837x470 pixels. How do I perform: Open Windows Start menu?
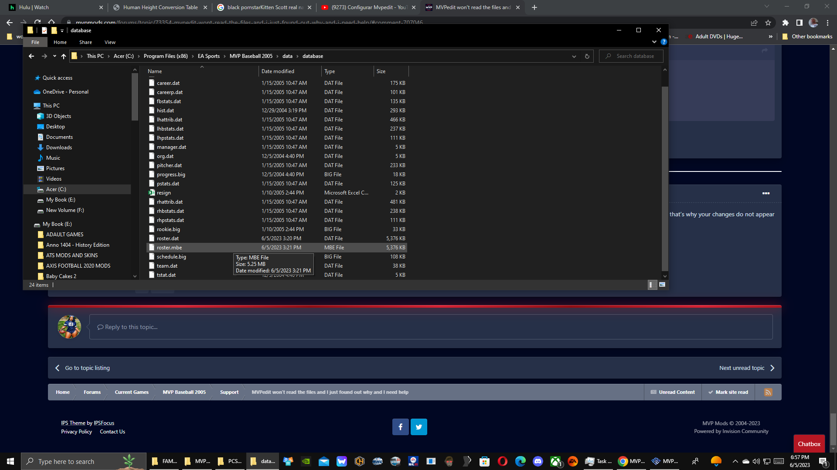tap(10, 461)
